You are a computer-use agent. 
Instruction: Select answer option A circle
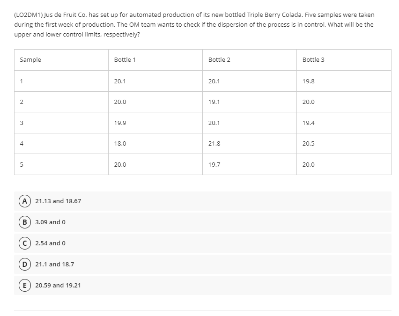(24, 201)
